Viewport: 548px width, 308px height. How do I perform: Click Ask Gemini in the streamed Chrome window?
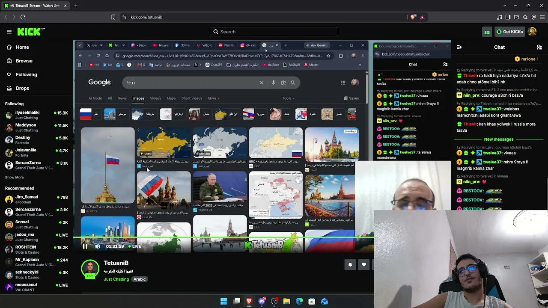tap(317, 45)
